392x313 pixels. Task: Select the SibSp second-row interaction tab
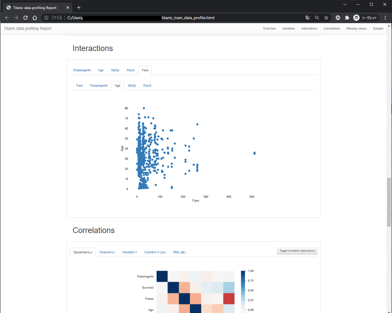(132, 85)
